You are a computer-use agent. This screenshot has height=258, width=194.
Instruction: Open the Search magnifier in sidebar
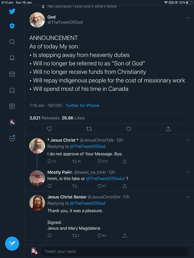12,42
